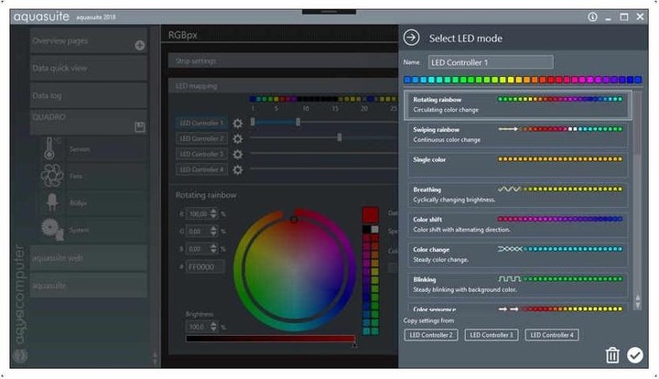Click the red brightness gradient bar
The image size is (659, 379).
(270, 339)
